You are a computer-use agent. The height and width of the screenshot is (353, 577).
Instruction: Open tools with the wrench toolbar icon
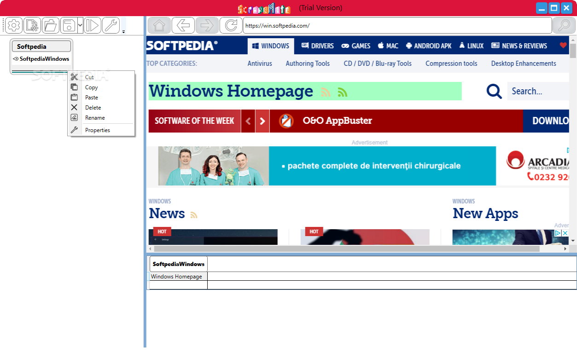point(111,25)
